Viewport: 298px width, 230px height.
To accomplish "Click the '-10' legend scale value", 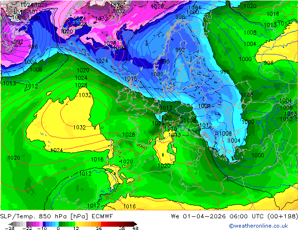I will 42,228.
